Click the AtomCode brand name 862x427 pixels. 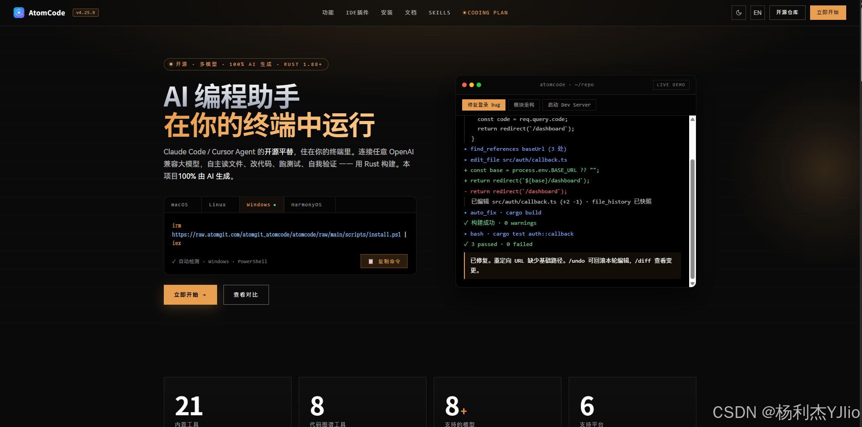tap(47, 13)
